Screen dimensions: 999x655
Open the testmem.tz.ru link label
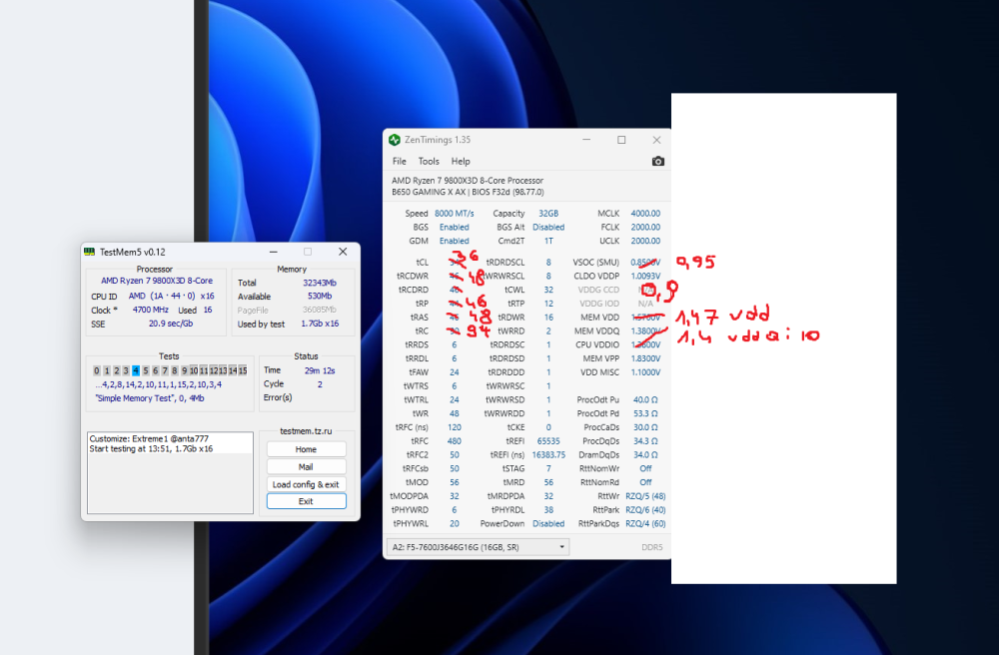coord(306,432)
